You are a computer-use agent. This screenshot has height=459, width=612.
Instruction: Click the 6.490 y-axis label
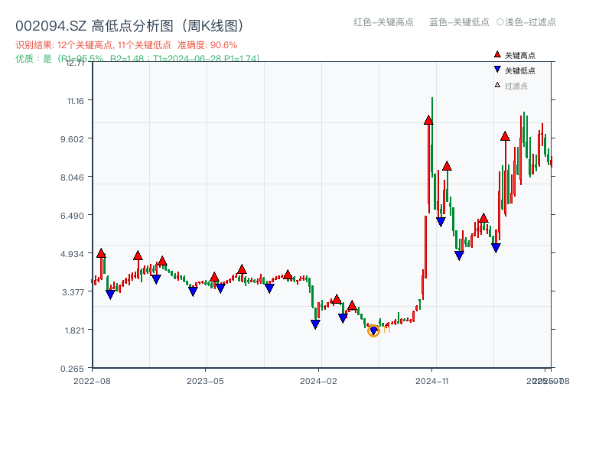tap(72, 216)
